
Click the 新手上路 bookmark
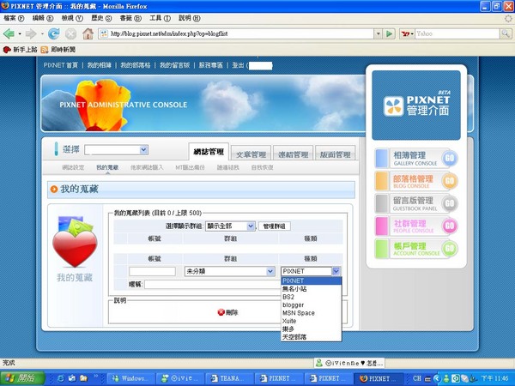[21, 50]
